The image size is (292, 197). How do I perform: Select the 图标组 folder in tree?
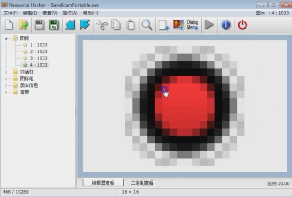click(x=27, y=79)
